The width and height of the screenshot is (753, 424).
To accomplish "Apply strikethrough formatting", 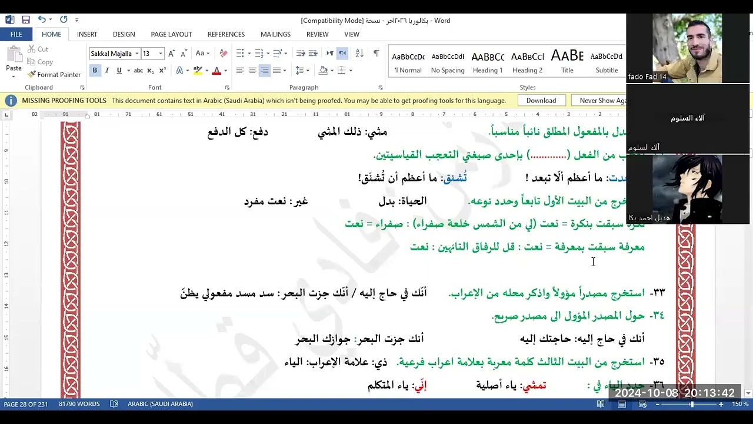I will click(x=138, y=71).
